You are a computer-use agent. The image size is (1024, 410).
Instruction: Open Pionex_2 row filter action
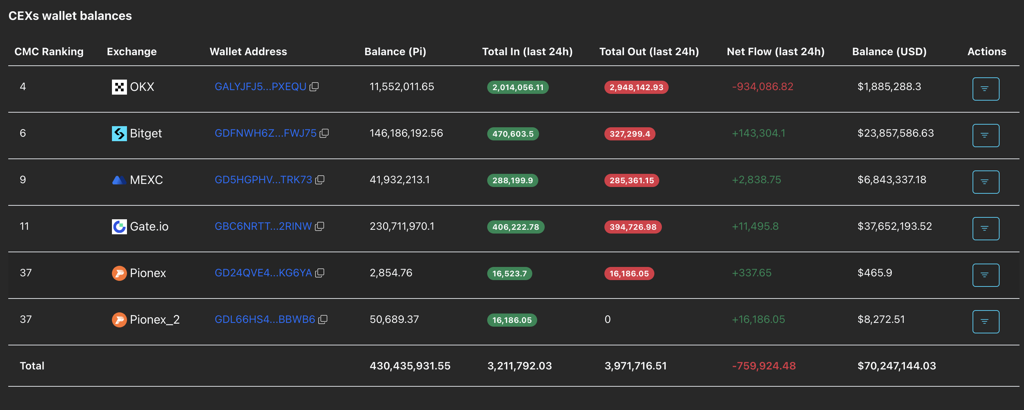click(x=985, y=321)
